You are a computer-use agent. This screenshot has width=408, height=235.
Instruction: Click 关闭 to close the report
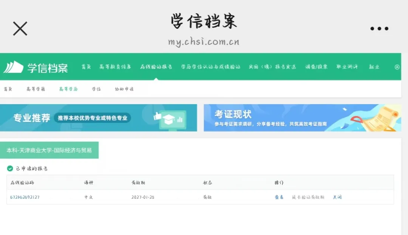pos(337,197)
